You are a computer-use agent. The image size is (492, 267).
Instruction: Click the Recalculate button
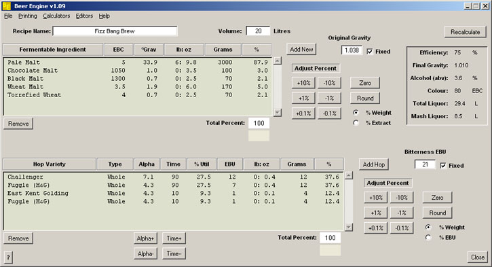[x=466, y=32]
